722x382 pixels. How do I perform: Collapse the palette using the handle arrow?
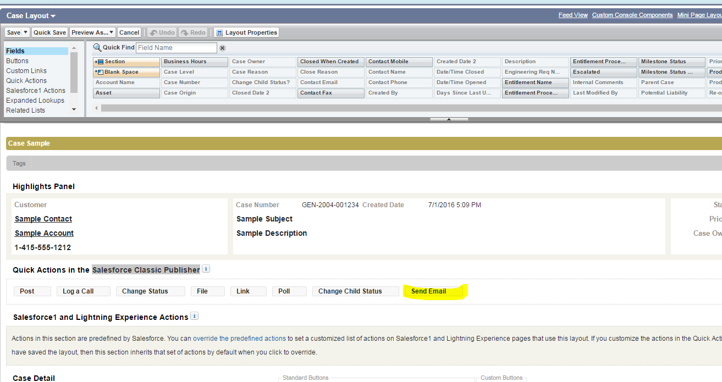click(449, 119)
